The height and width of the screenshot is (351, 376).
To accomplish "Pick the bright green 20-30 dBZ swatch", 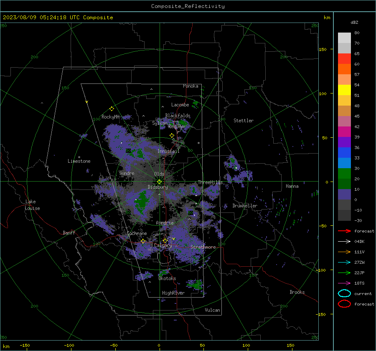I will click(344, 174).
